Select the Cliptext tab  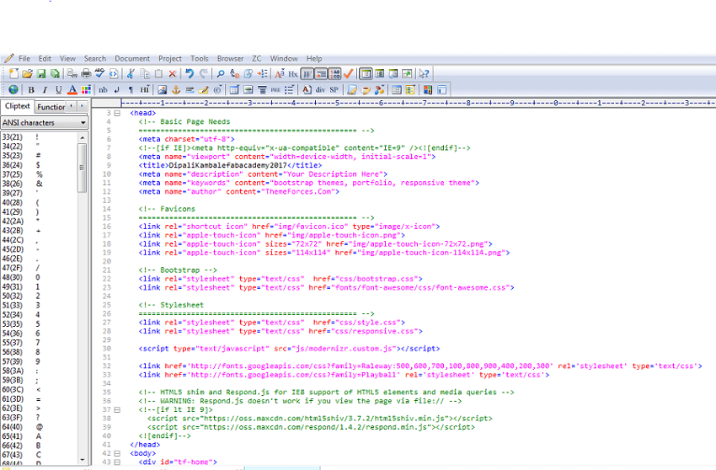pos(18,106)
